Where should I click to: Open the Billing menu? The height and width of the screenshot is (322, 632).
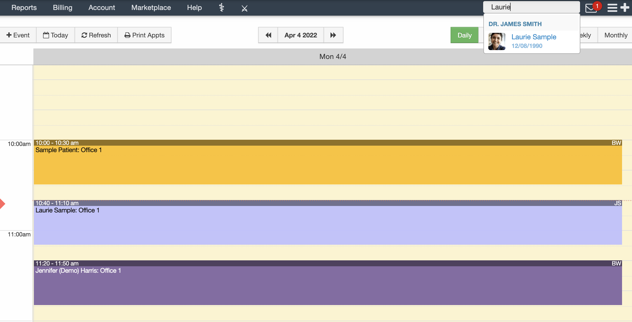tap(62, 7)
